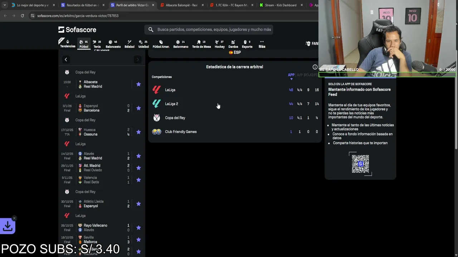Go back with browser back arrow
Screen dimensions: 458x257
pyautogui.click(x=5, y=16)
